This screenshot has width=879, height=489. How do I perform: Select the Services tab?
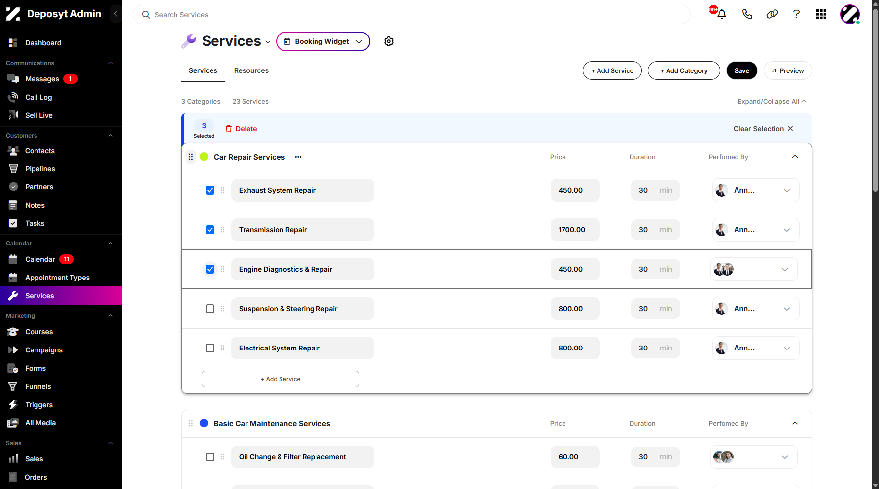point(203,70)
